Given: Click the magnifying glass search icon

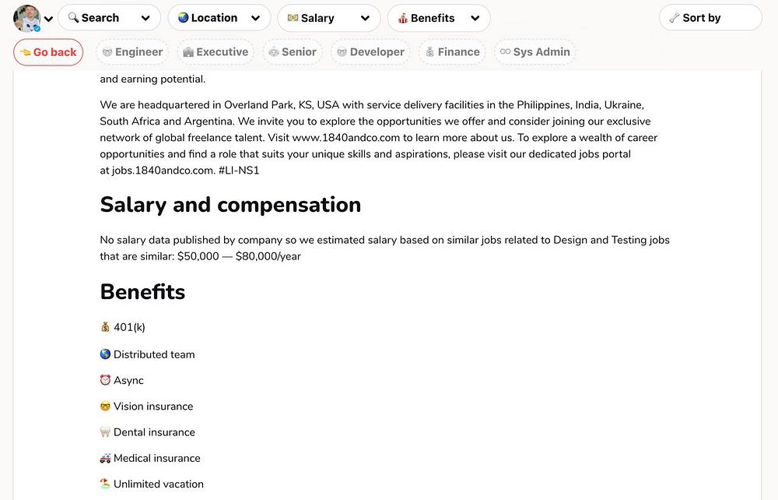Looking at the screenshot, I should point(74,18).
